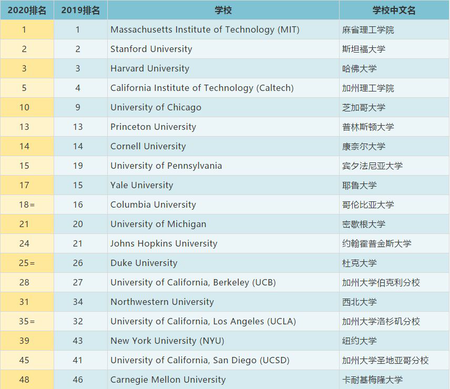
Task: Click the 2020排名 column header
Action: coord(27,10)
